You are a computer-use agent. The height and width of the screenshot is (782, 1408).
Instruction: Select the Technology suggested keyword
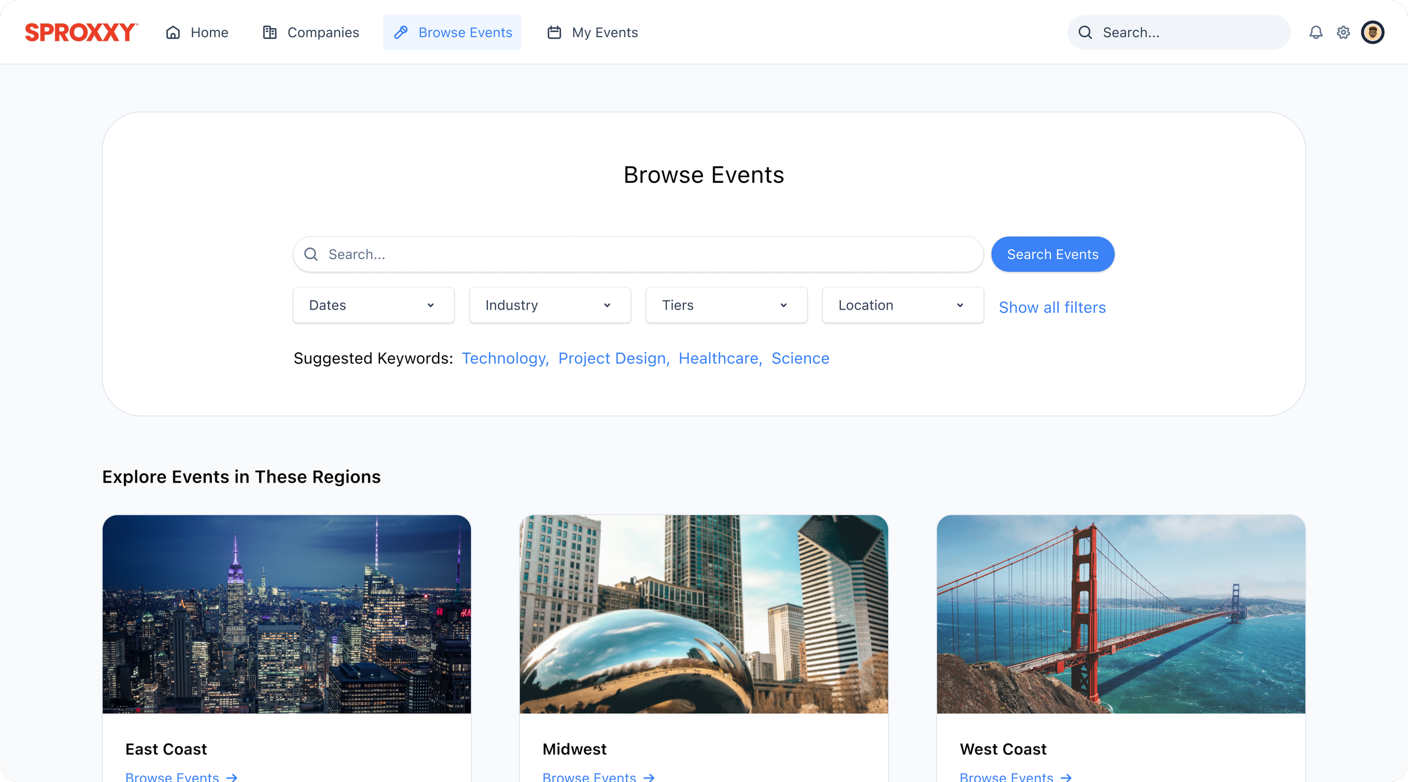coord(504,358)
